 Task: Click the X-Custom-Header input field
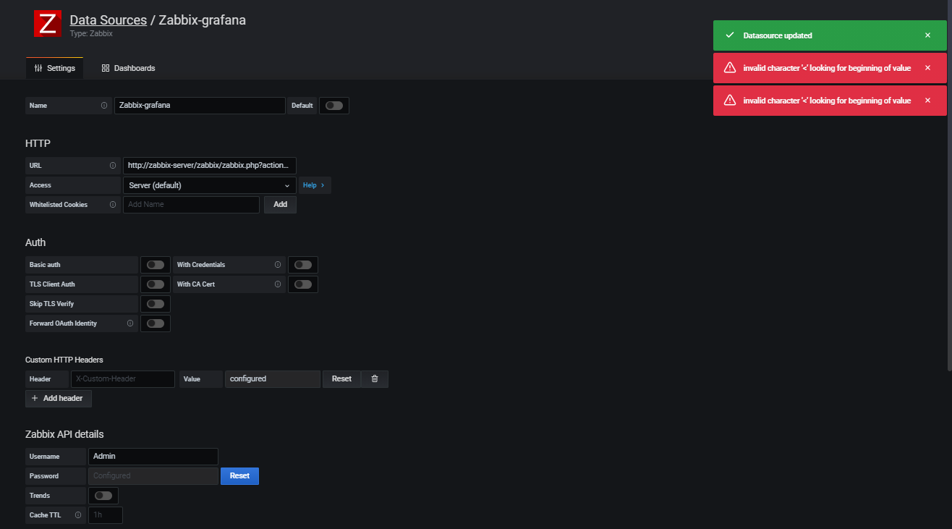click(x=123, y=379)
